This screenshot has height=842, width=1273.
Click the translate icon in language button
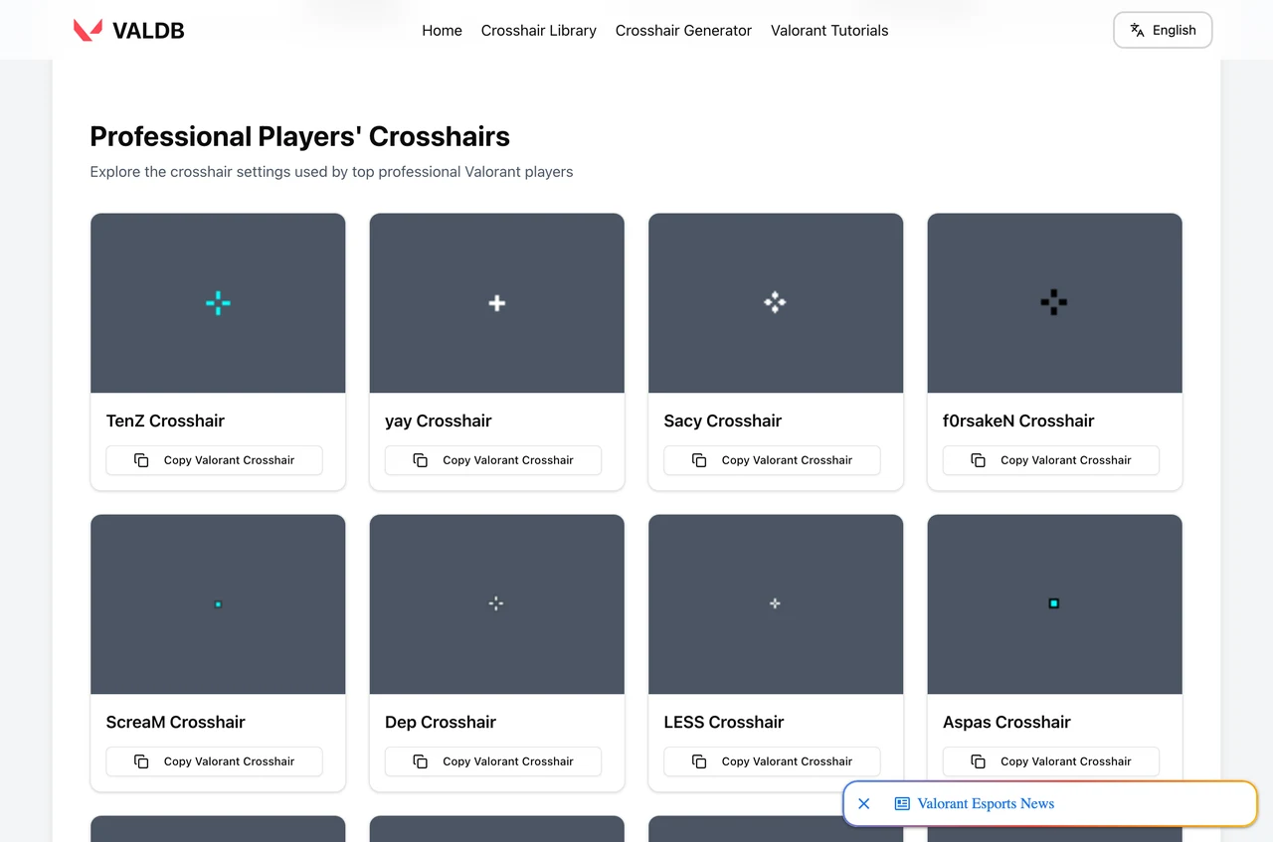(x=1137, y=30)
